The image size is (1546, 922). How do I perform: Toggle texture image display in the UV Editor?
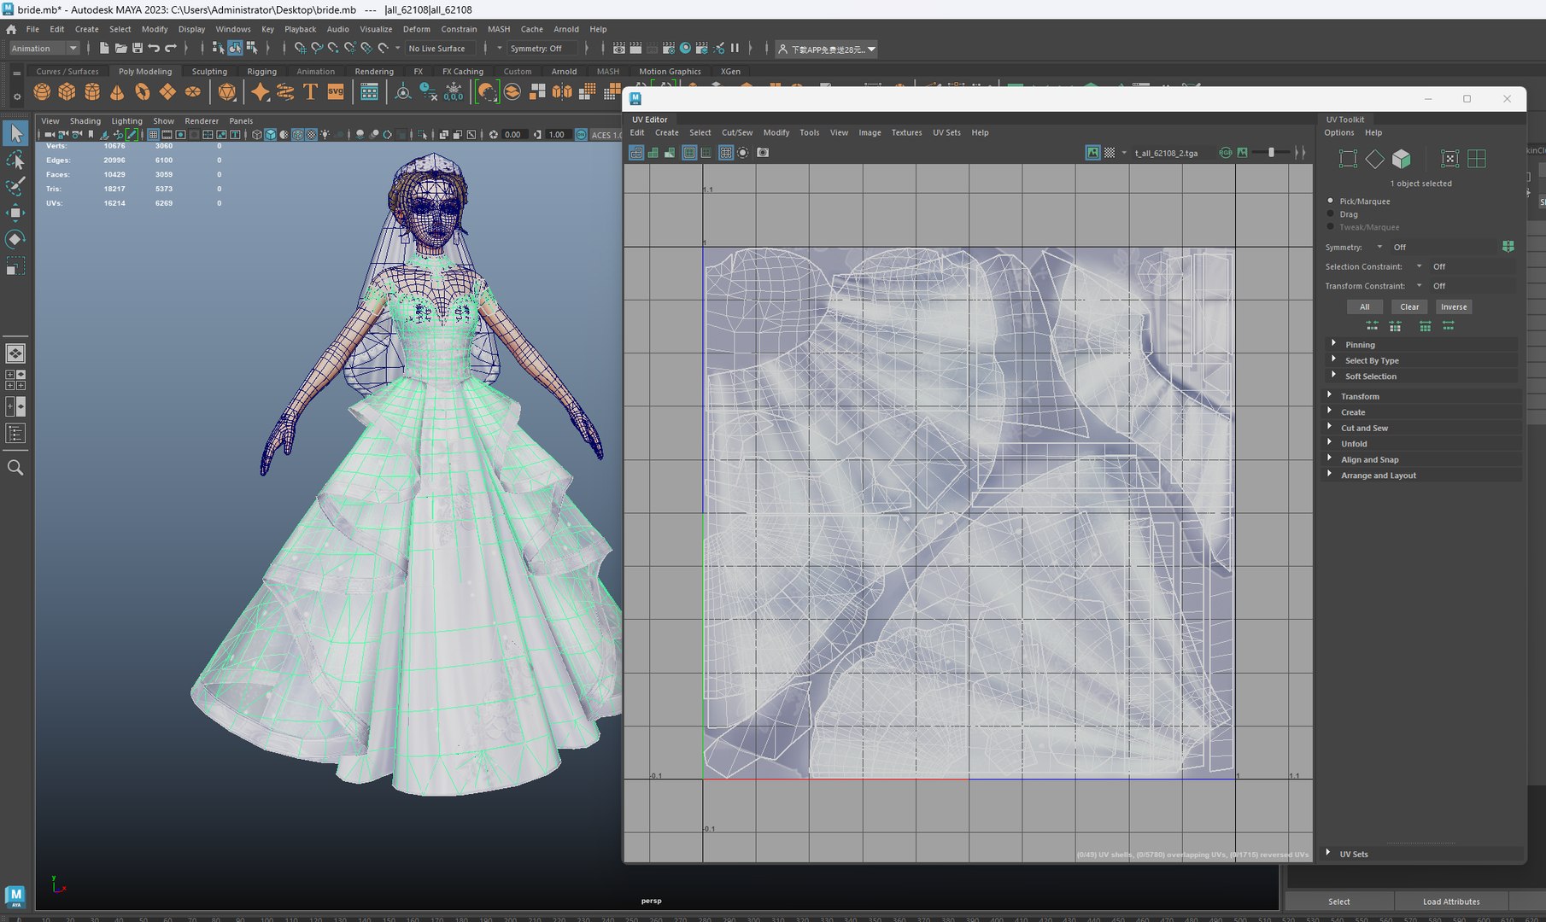click(1092, 153)
